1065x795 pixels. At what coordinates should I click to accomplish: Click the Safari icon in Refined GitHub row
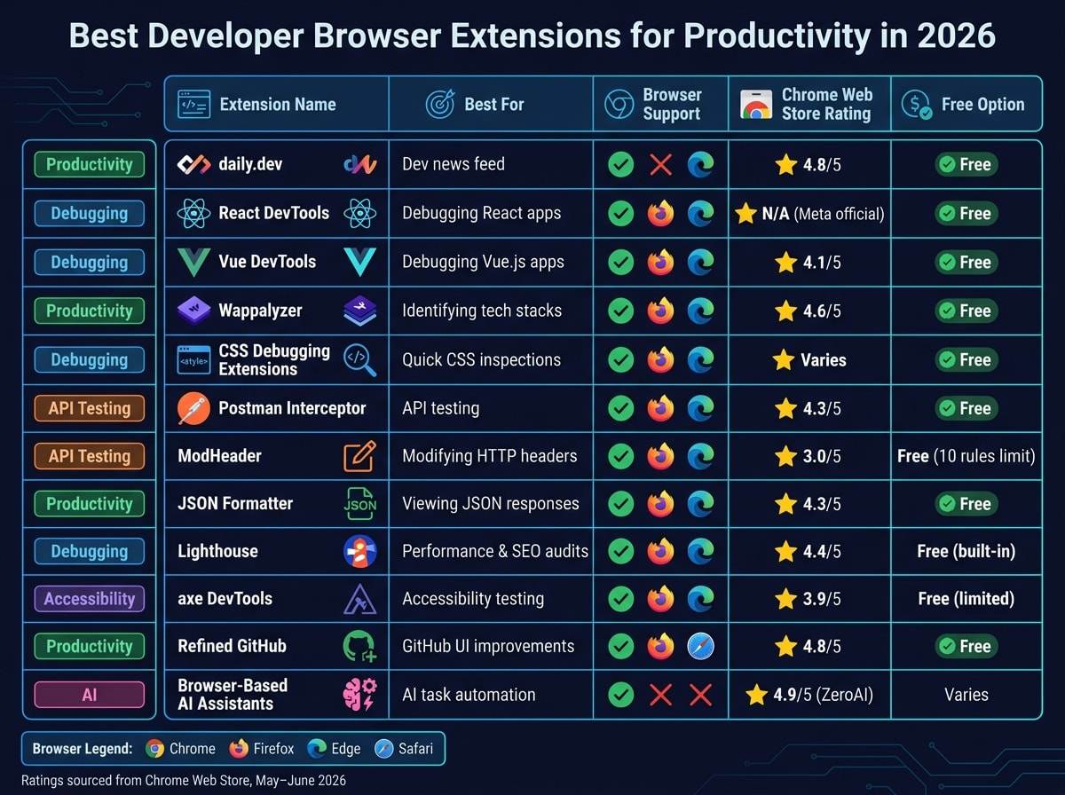(700, 646)
